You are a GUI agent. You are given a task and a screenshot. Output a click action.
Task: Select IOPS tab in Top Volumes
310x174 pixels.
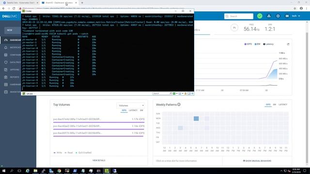tap(124, 111)
